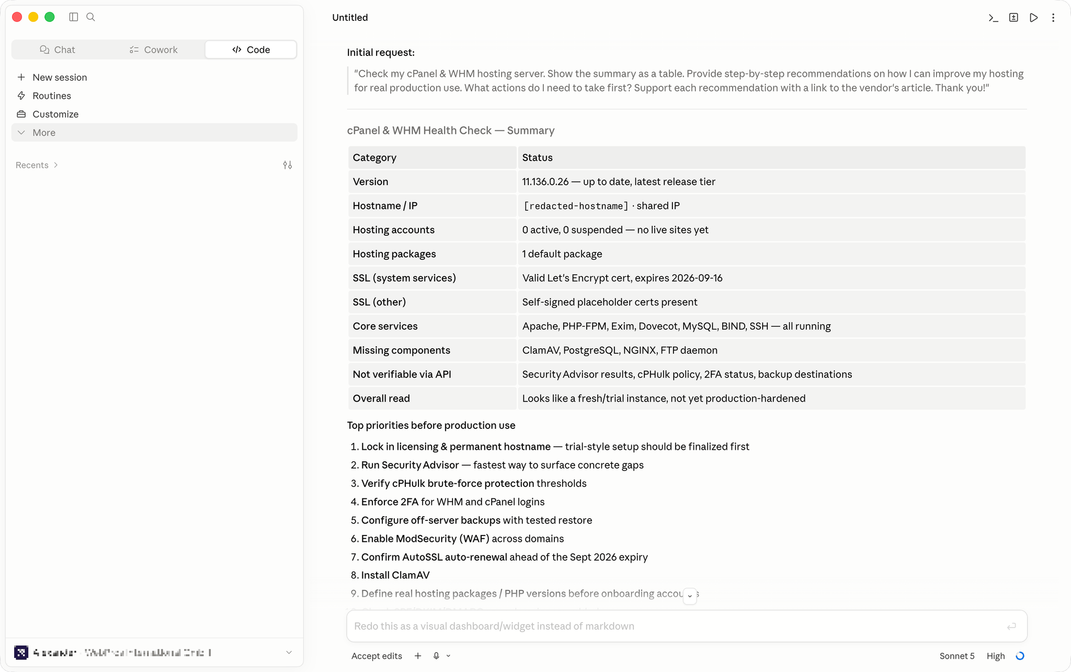Open Routines from the sidebar
This screenshot has width=1071, height=672.
[x=154, y=96]
